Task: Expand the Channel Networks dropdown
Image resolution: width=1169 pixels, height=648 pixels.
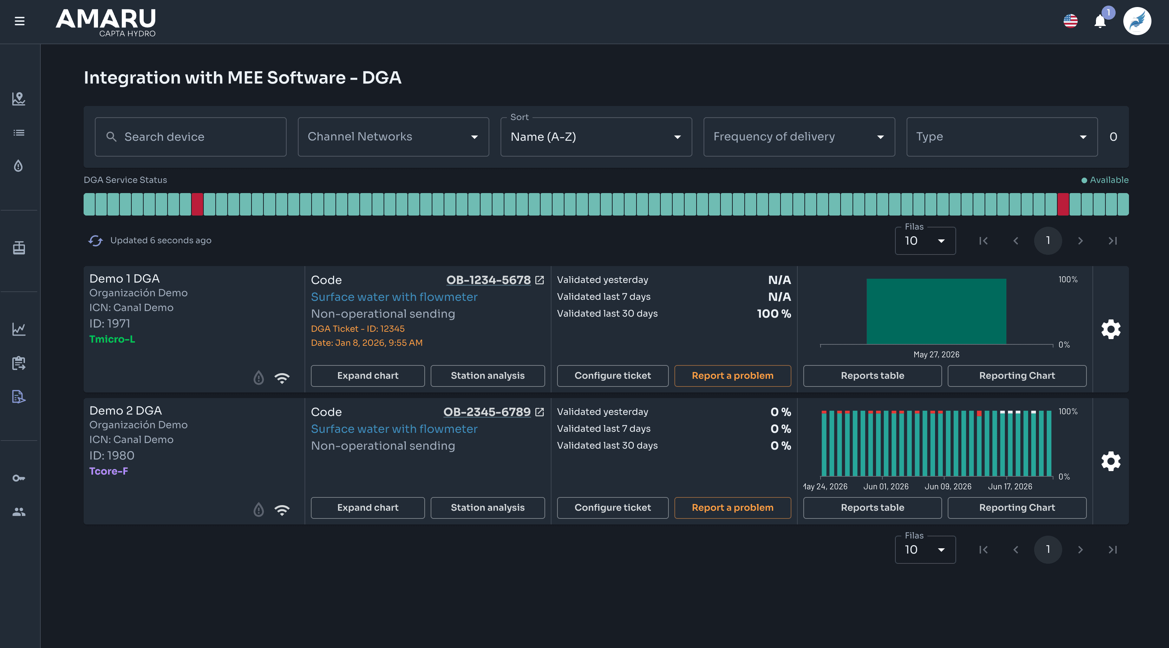Action: click(x=393, y=137)
